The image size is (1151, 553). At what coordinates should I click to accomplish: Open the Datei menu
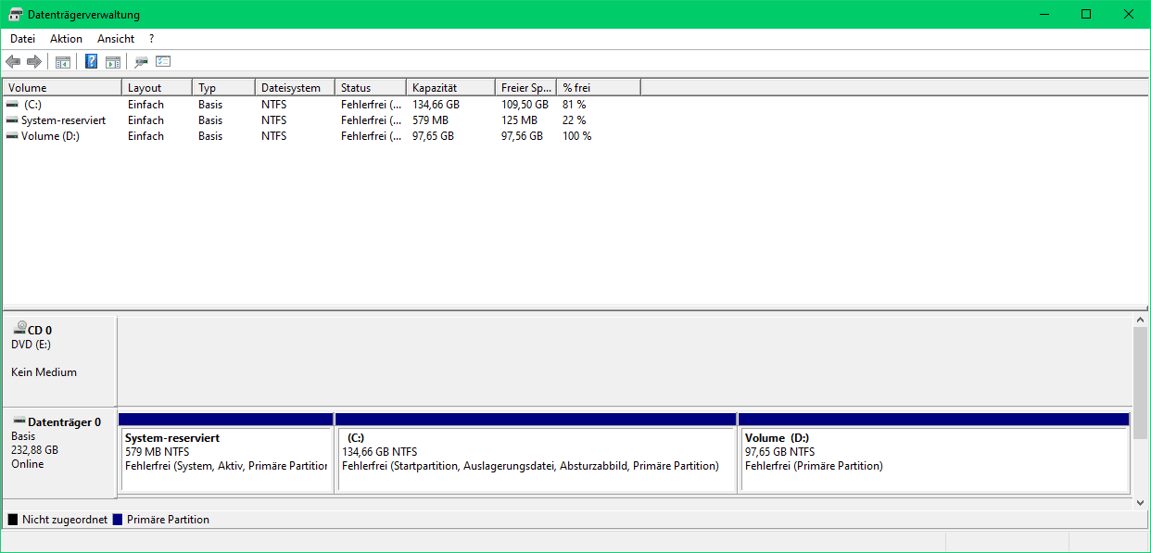pyautogui.click(x=22, y=39)
